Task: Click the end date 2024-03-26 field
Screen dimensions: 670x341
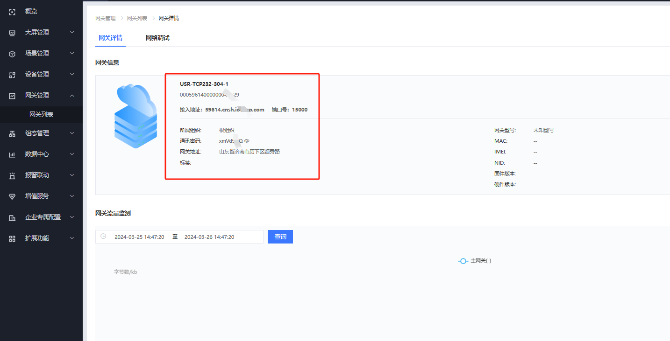Action: point(209,237)
